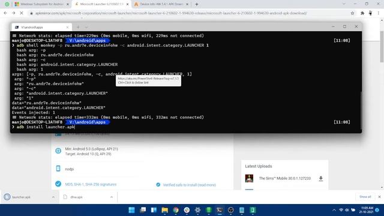Open a new Chrome tab
This screenshot has width=384, height=216.
click(x=196, y=4)
